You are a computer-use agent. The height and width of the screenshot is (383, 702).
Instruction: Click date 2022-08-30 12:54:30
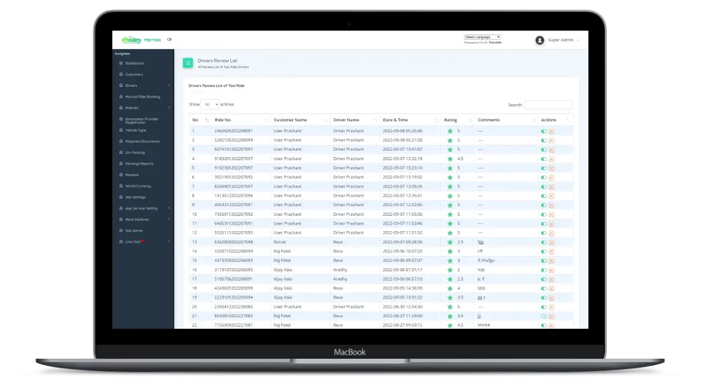[x=403, y=307]
